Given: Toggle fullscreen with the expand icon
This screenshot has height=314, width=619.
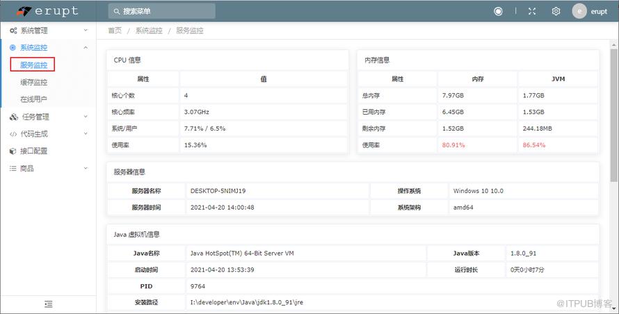Looking at the screenshot, I should (532, 11).
